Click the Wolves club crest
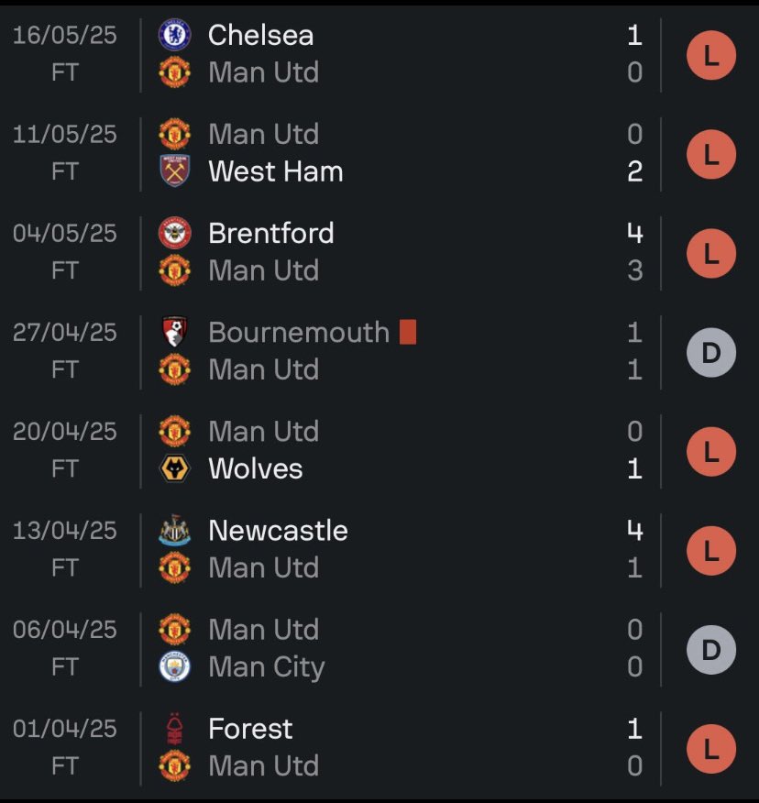 point(175,468)
